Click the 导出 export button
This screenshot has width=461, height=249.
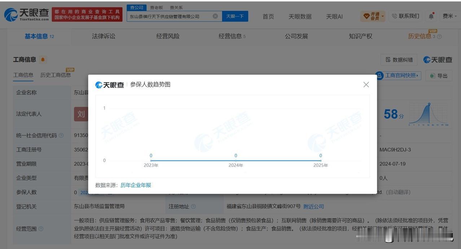[x=439, y=75]
